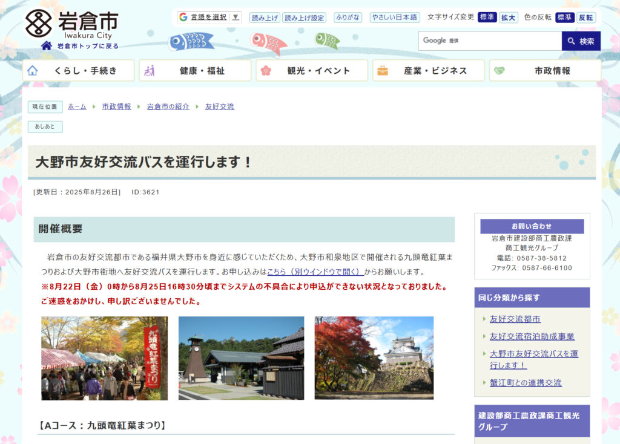The image size is (620, 444).
Task: Open 大野市友好交流バスを運行します！ sidebar link
Action: click(x=534, y=359)
